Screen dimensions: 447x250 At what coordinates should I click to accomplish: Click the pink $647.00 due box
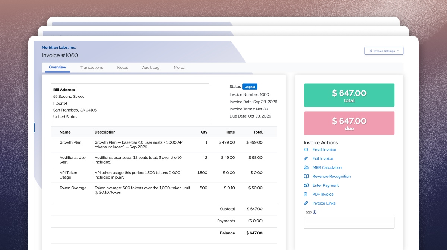349,123
